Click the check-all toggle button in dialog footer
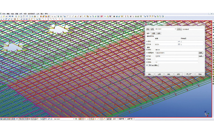 [189, 74]
